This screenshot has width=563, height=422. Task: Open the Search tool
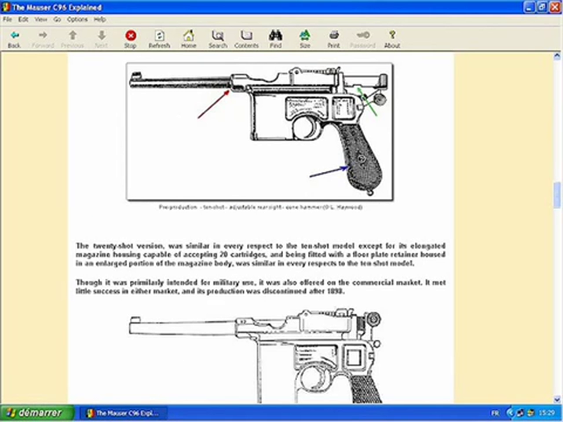pyautogui.click(x=217, y=39)
